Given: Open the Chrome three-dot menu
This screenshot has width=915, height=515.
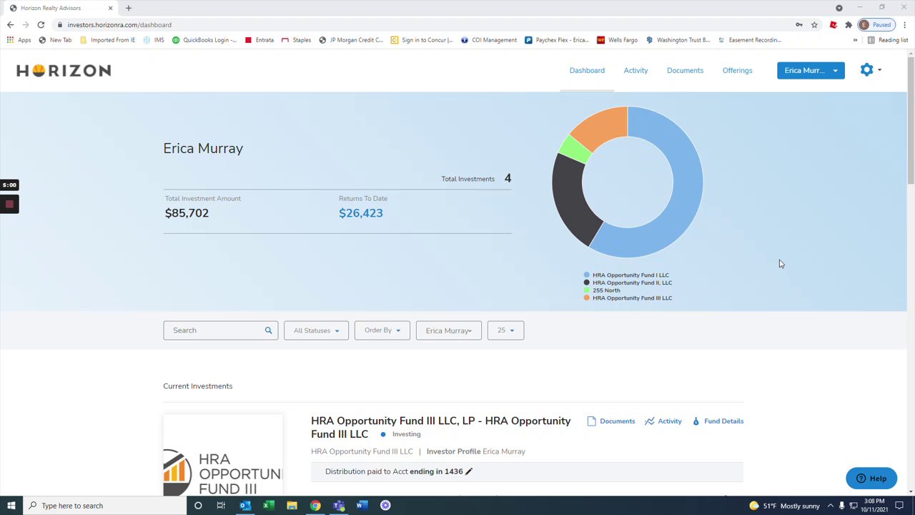Looking at the screenshot, I should coord(905,25).
